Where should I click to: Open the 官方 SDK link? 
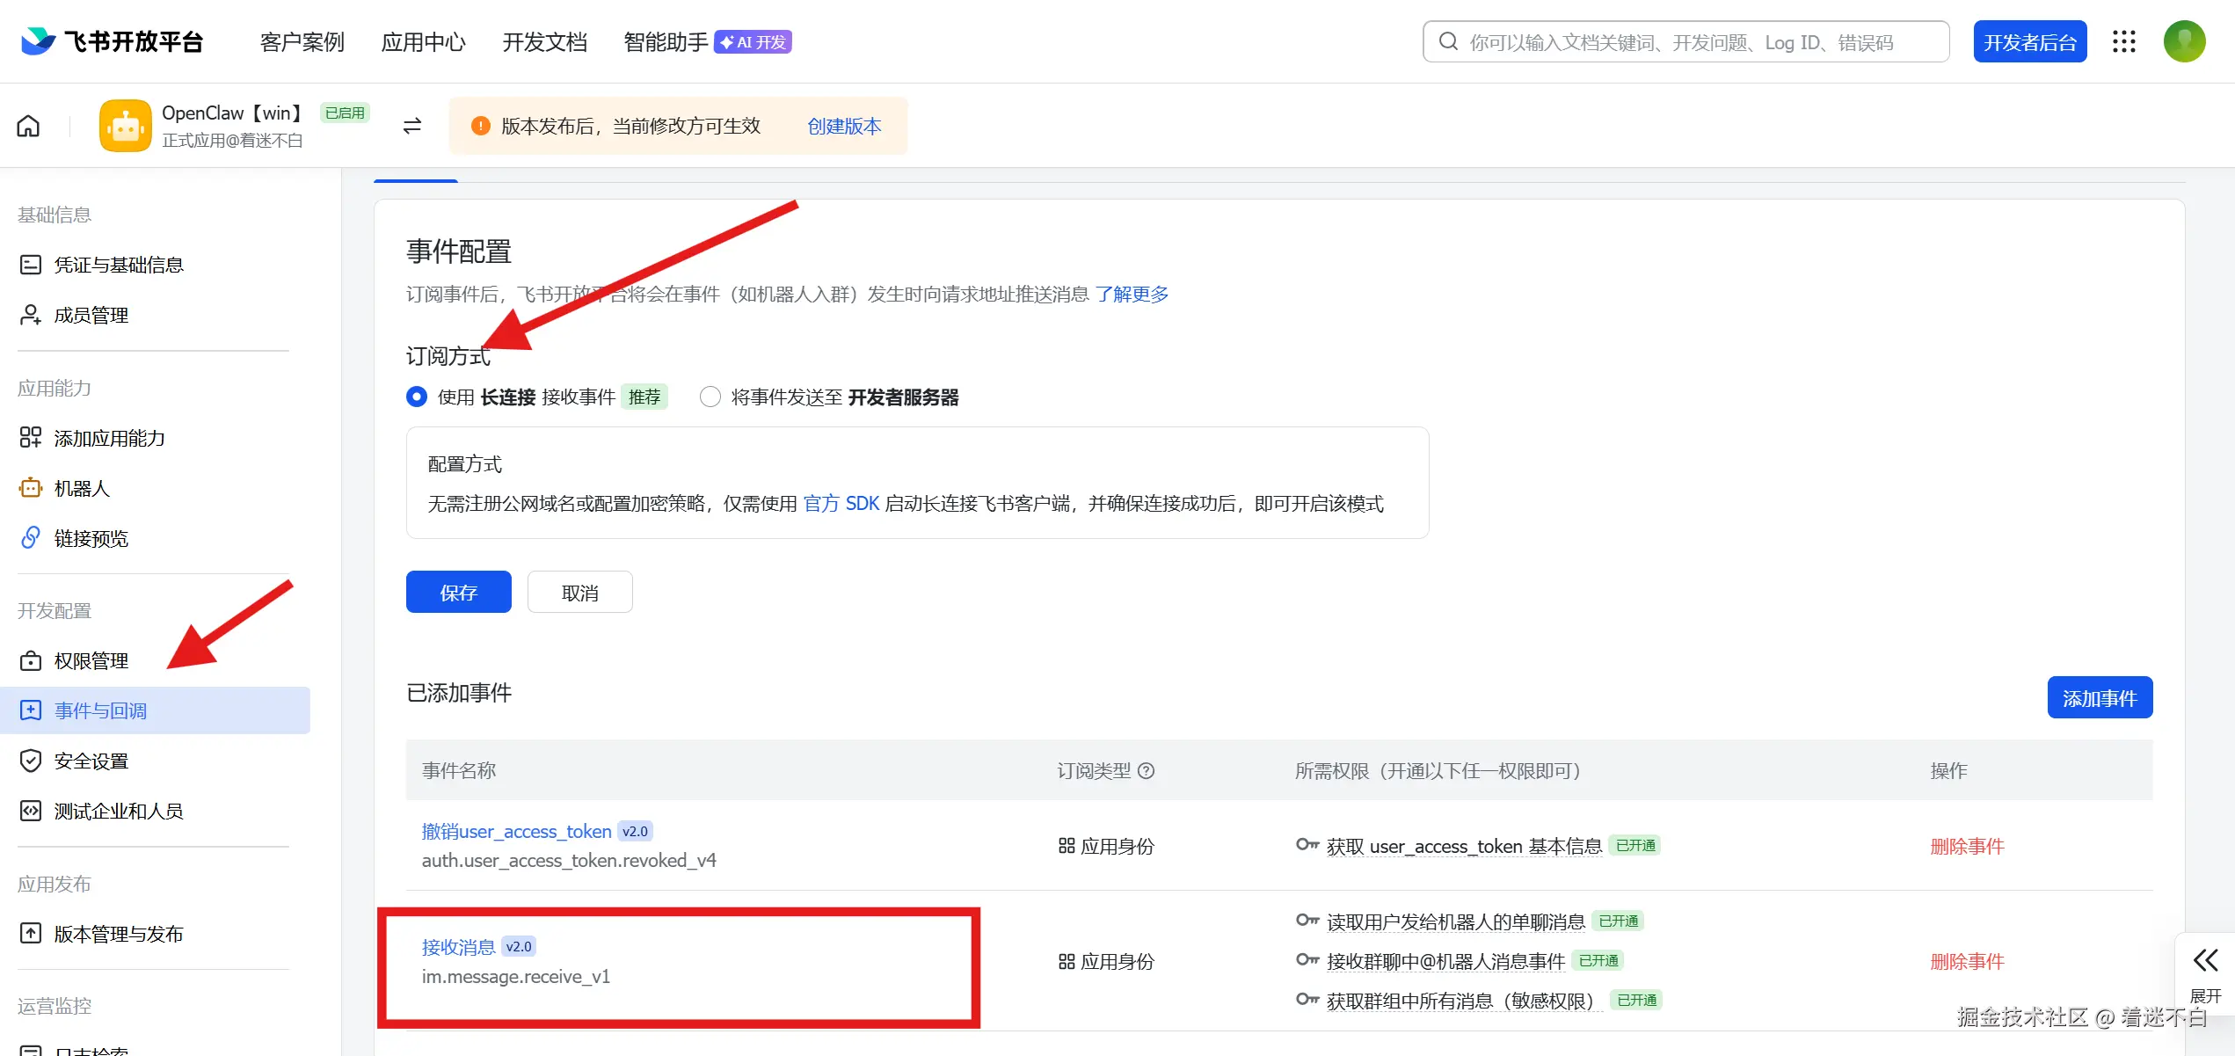click(x=841, y=503)
